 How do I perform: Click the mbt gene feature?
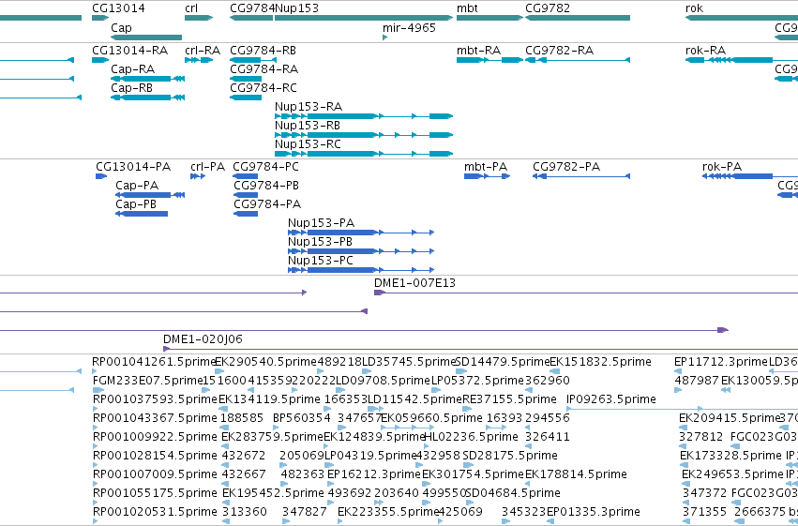pos(489,18)
